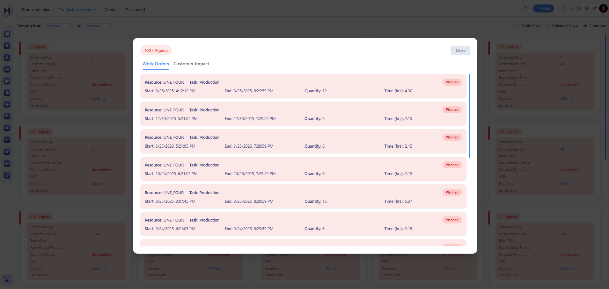Click the Filter button
The image size is (609, 289).
coord(543,9)
